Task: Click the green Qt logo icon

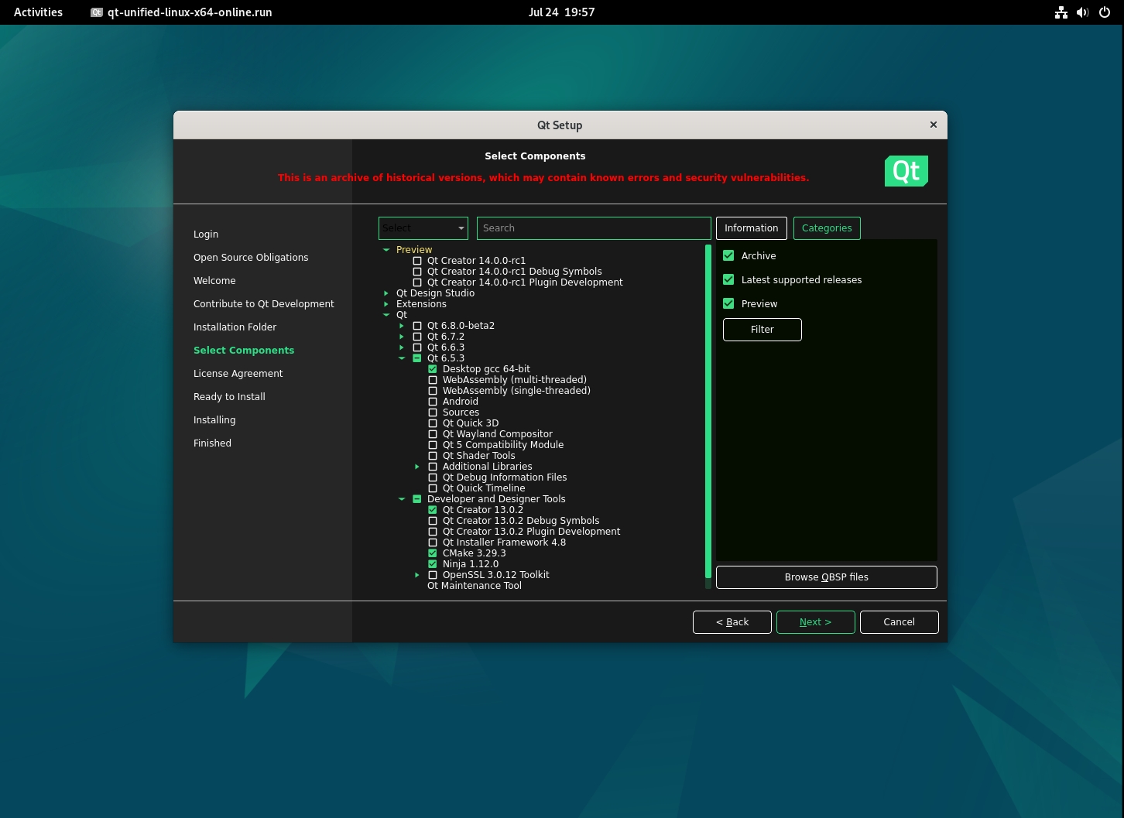Action: coord(906,171)
